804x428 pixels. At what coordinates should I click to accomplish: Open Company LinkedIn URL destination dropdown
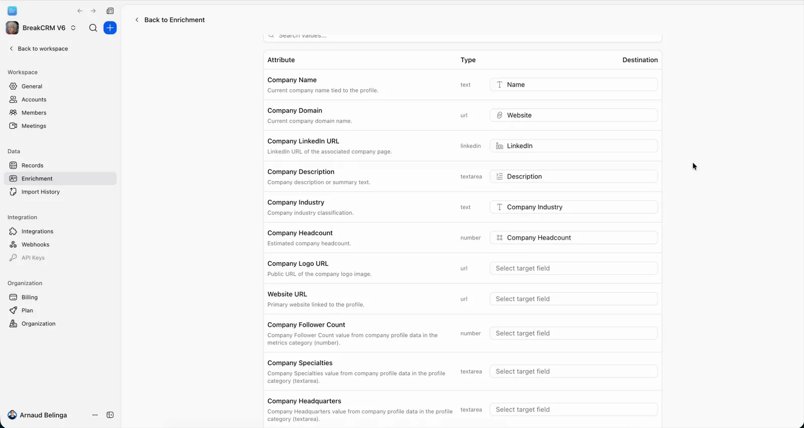(573, 146)
